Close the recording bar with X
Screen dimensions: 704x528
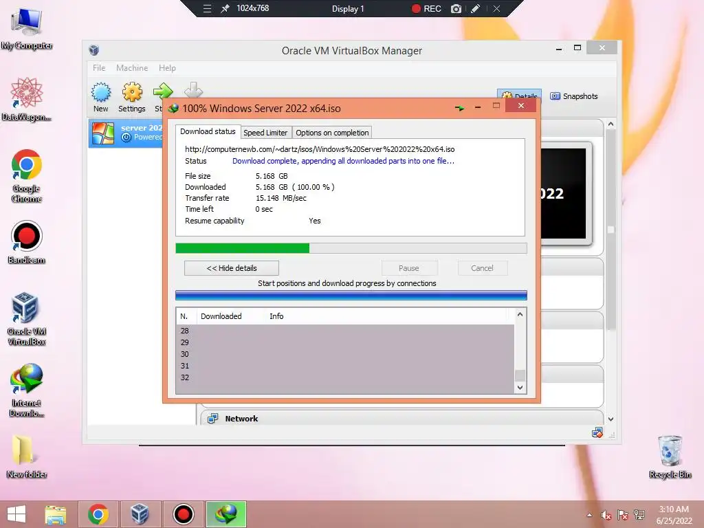pyautogui.click(x=496, y=8)
